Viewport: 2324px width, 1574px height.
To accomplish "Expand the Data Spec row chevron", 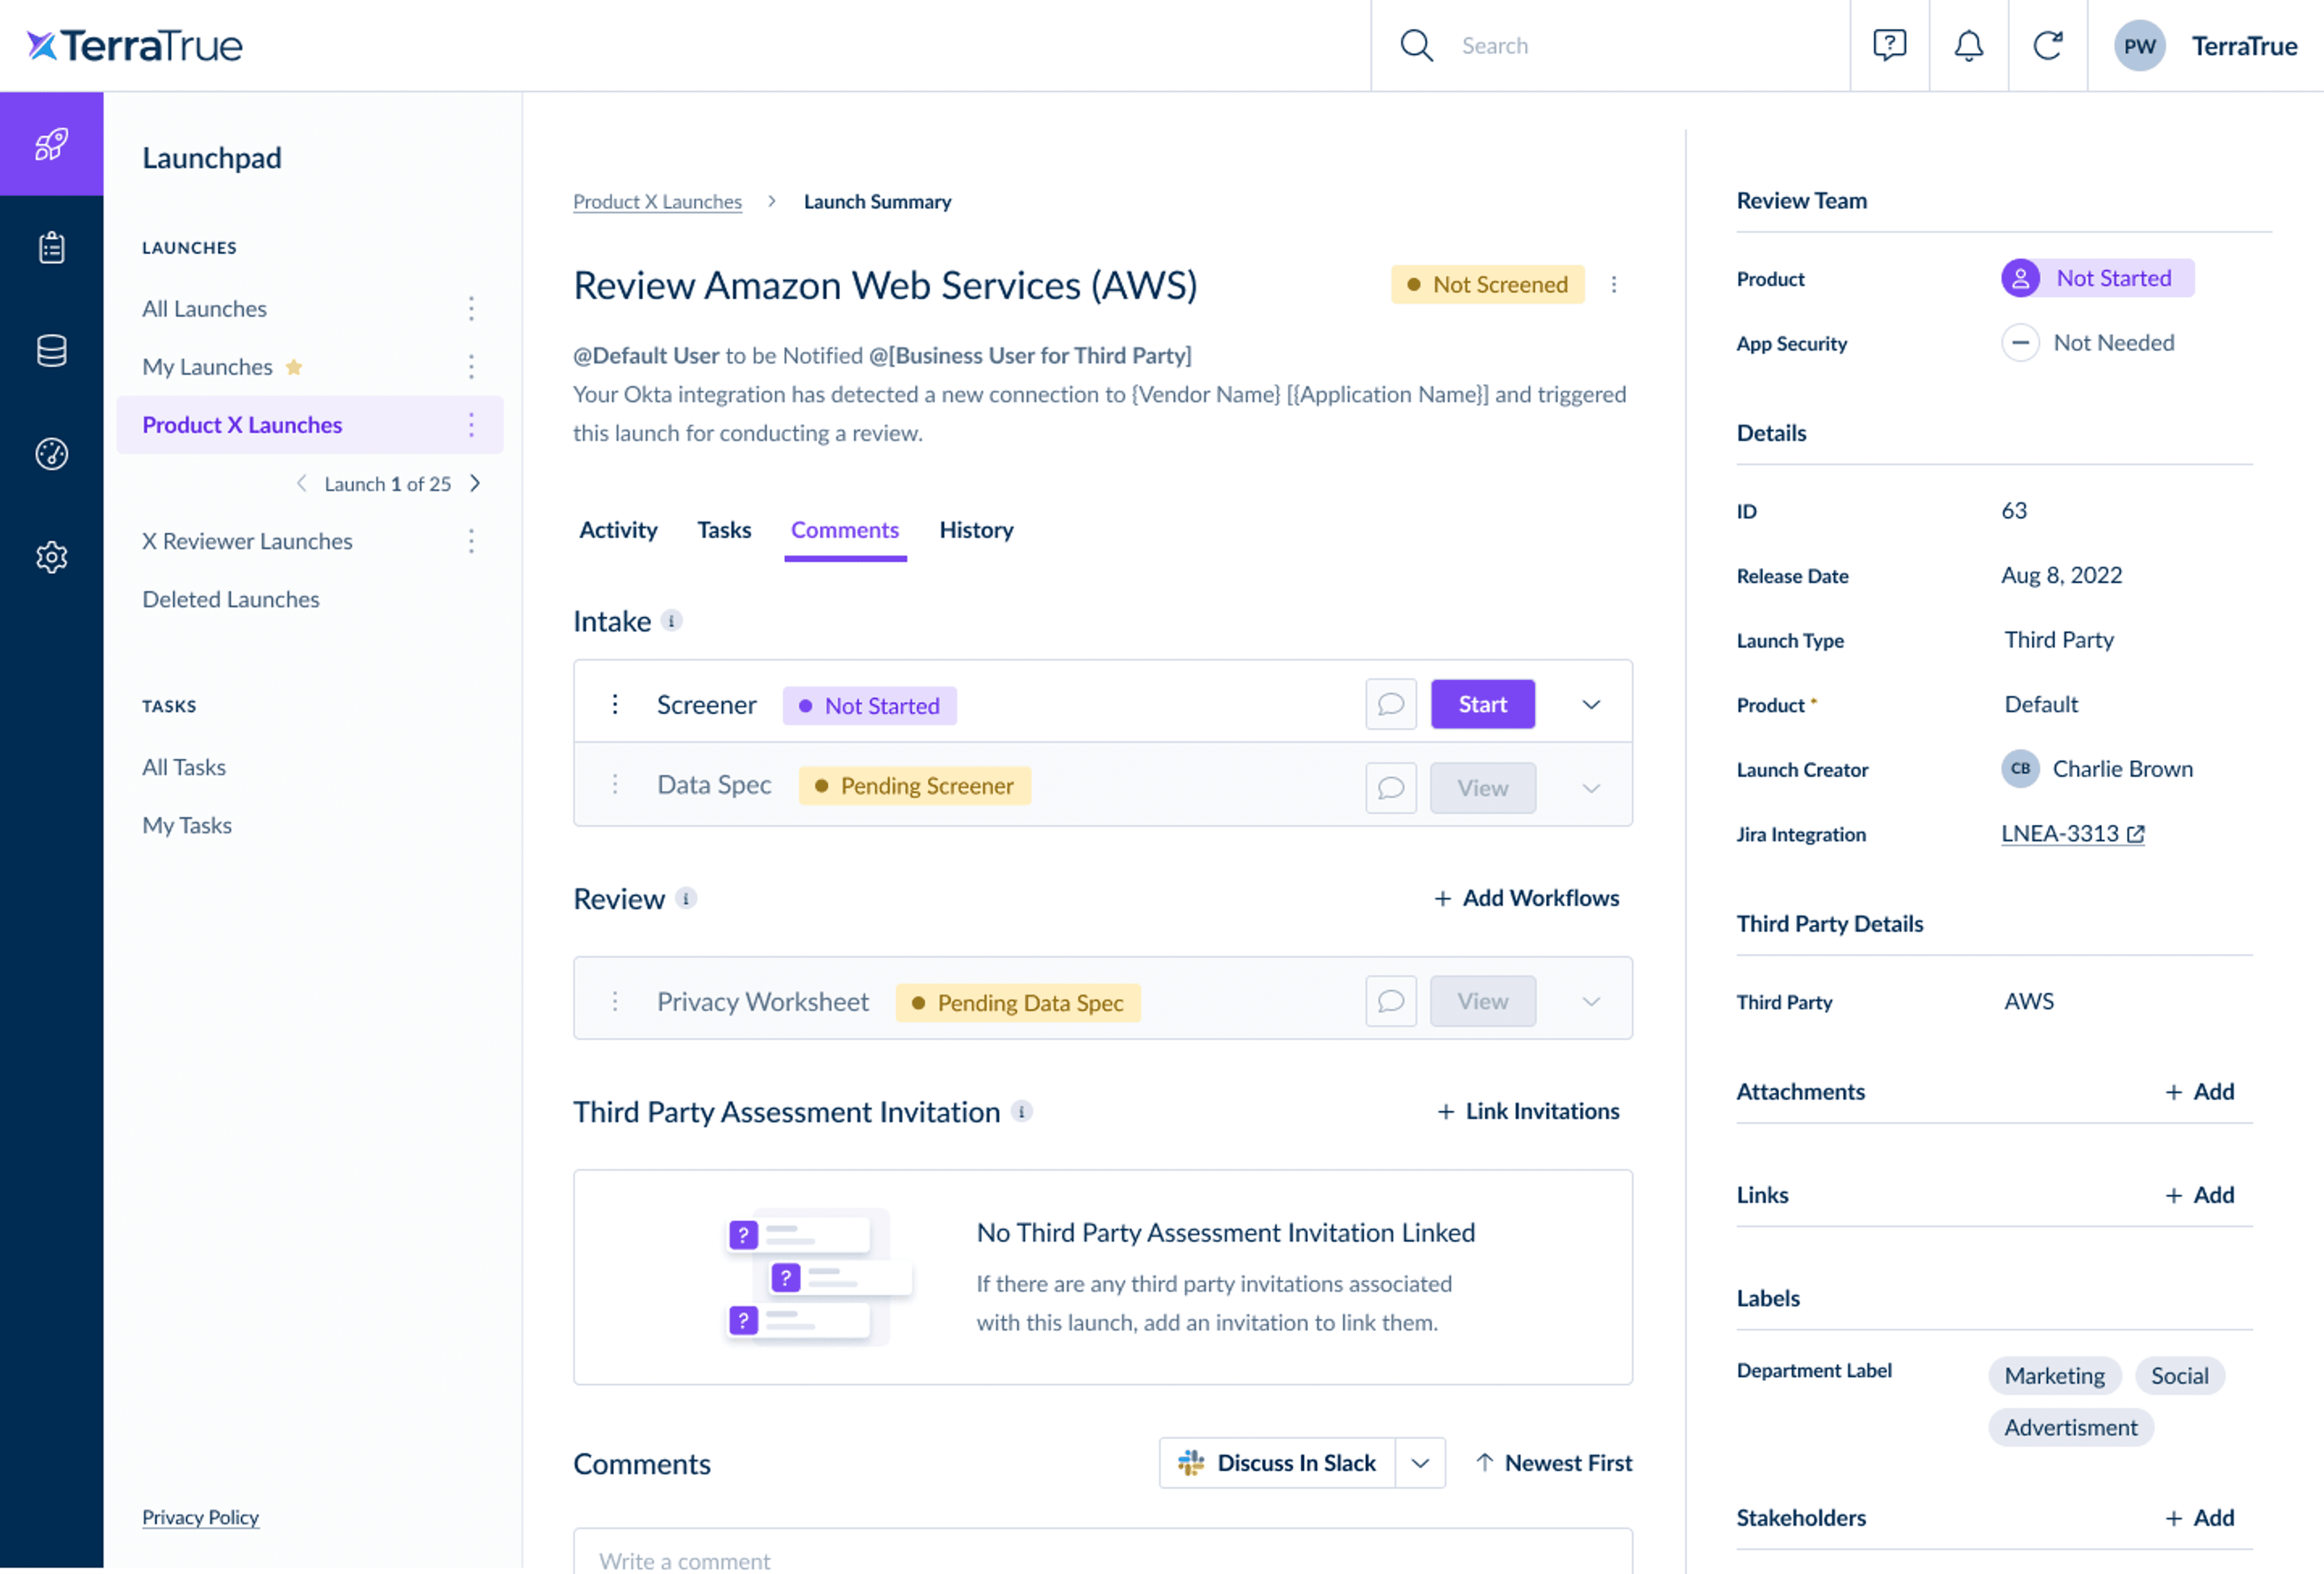I will point(1591,788).
